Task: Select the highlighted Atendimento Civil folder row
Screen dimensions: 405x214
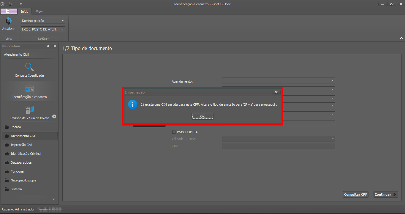Action: point(30,136)
